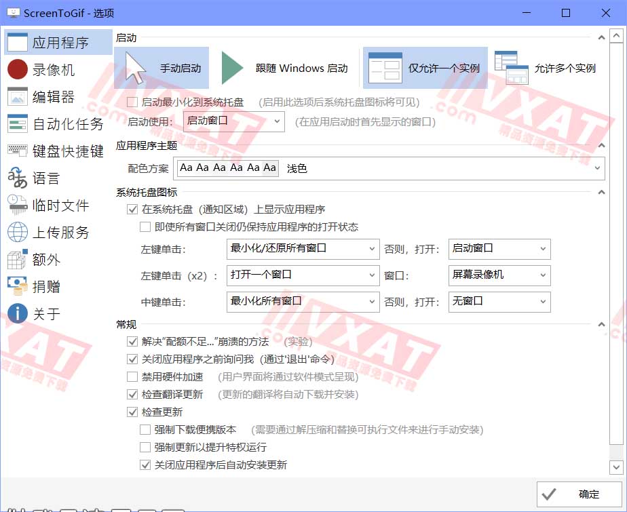Enable 强制更新以提升特权运行
This screenshot has height=512, width=627.
tap(145, 448)
